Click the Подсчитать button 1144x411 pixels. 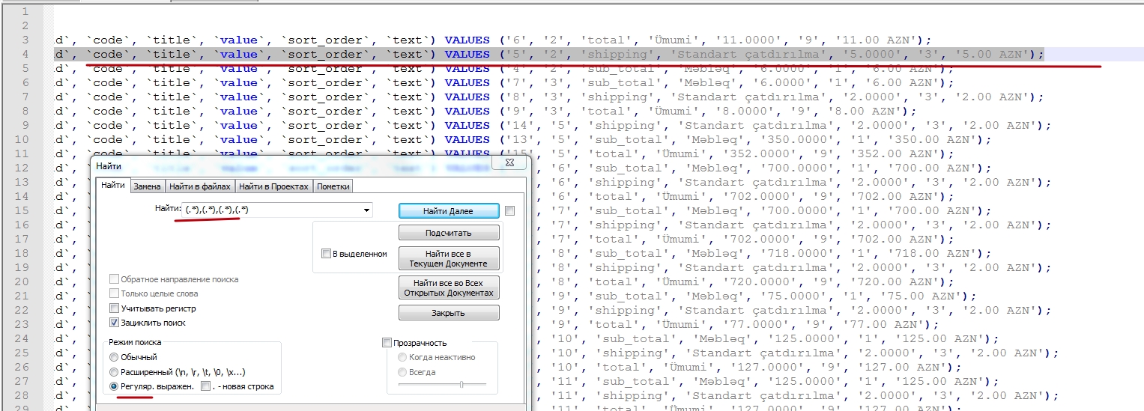pos(449,233)
